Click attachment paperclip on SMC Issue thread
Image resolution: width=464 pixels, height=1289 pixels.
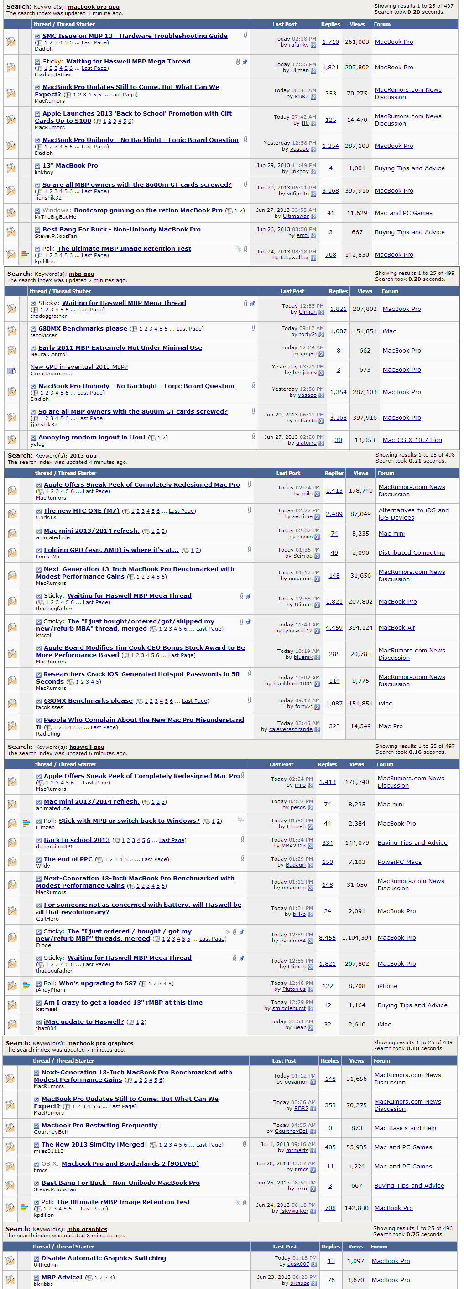click(x=245, y=36)
